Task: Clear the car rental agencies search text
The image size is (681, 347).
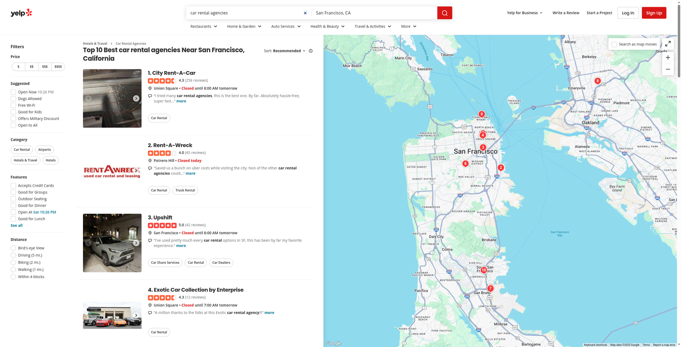Action: (x=305, y=13)
